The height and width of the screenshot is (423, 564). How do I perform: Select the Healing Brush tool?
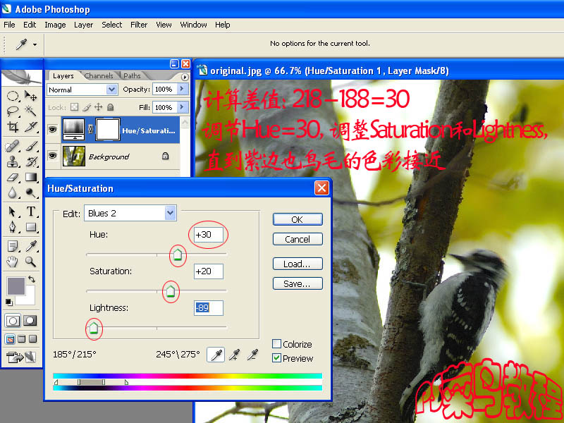(13, 147)
